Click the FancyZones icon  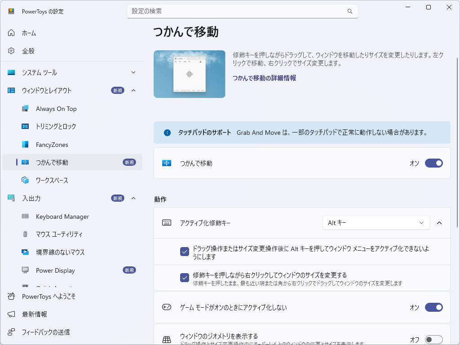coord(25,144)
